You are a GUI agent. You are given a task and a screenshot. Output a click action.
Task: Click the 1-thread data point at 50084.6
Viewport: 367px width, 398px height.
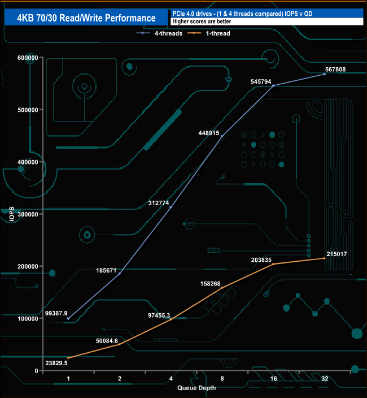pyautogui.click(x=119, y=344)
